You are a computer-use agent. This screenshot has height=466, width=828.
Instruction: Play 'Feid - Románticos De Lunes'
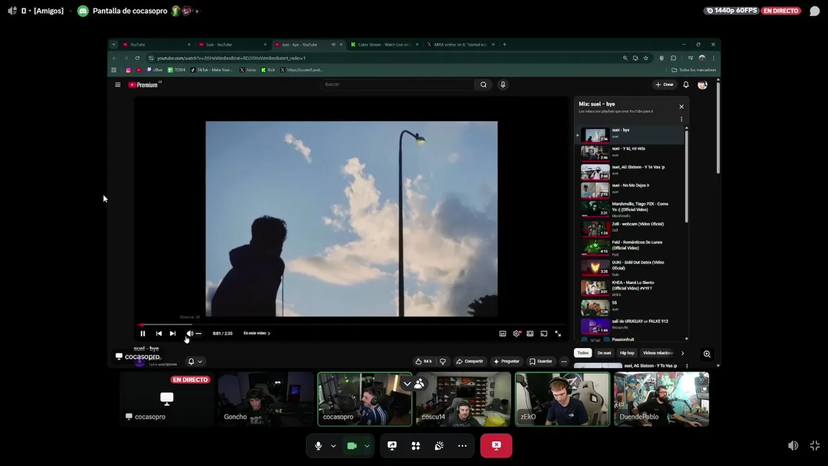pyautogui.click(x=631, y=248)
